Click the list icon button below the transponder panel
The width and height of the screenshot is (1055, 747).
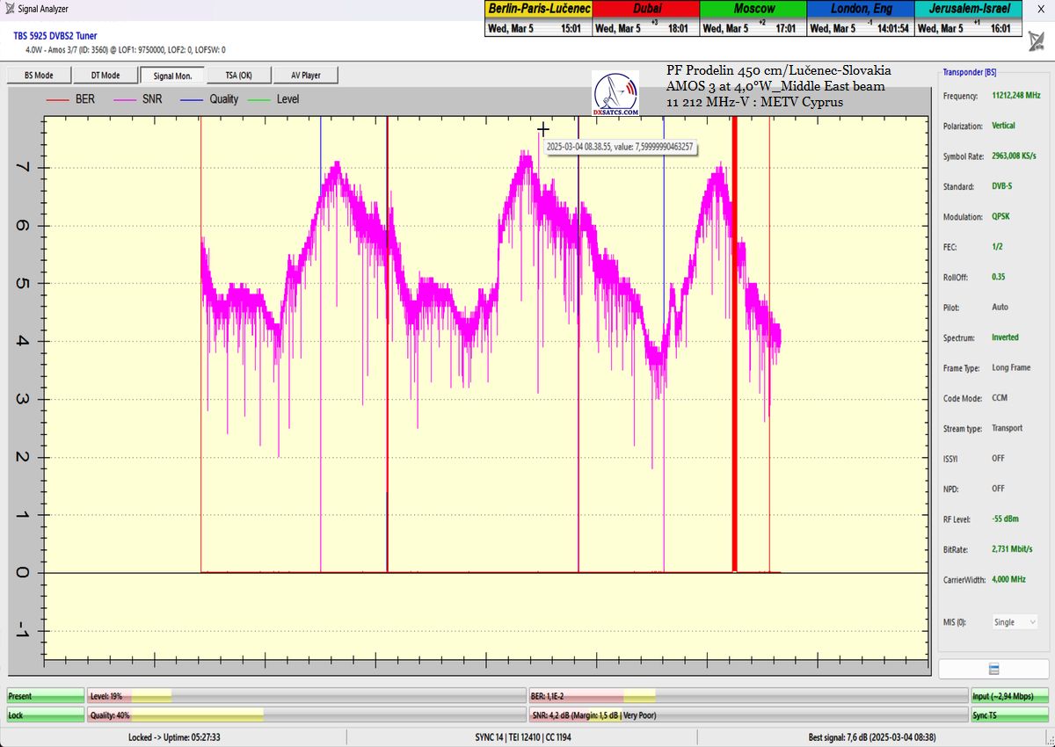(993, 669)
